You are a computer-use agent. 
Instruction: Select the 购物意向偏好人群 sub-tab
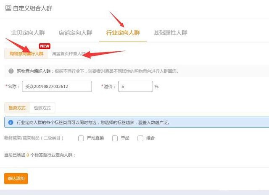click(26, 54)
